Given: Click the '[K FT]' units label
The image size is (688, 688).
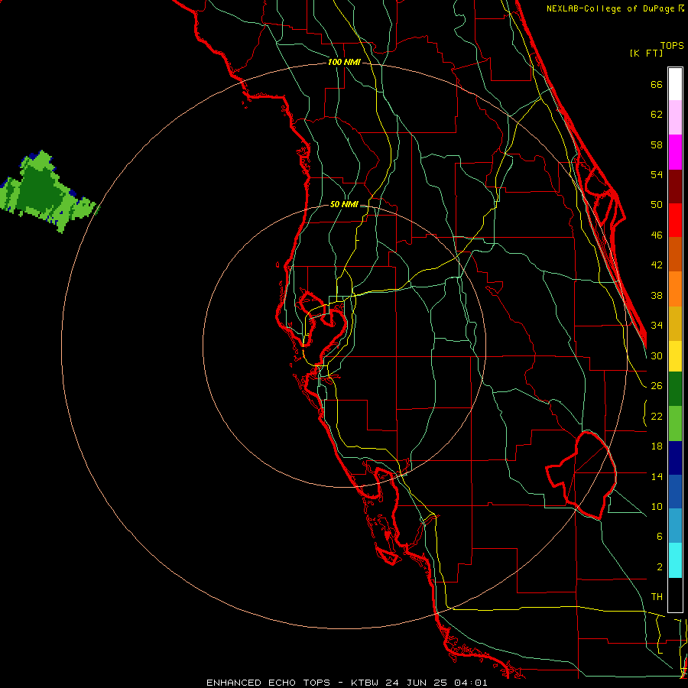Looking at the screenshot, I should tap(646, 53).
